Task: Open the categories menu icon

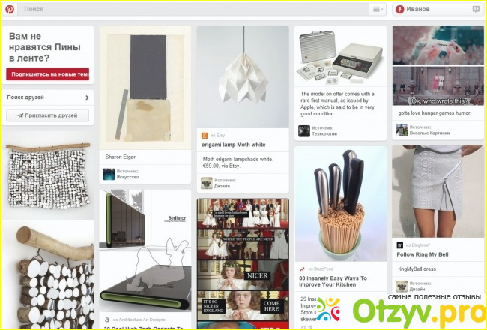Action: (x=378, y=9)
